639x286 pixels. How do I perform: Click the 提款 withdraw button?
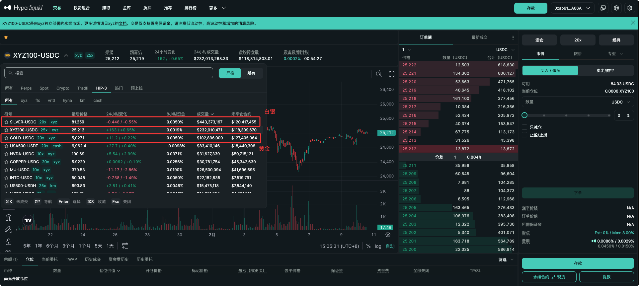[606, 277]
